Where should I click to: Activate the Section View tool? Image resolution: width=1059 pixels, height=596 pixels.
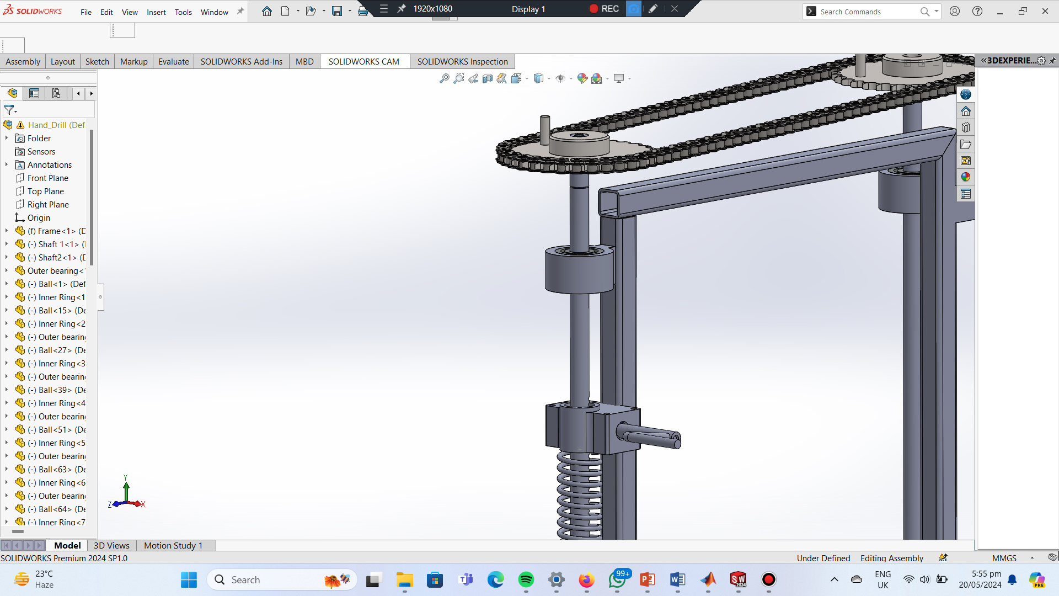click(488, 78)
